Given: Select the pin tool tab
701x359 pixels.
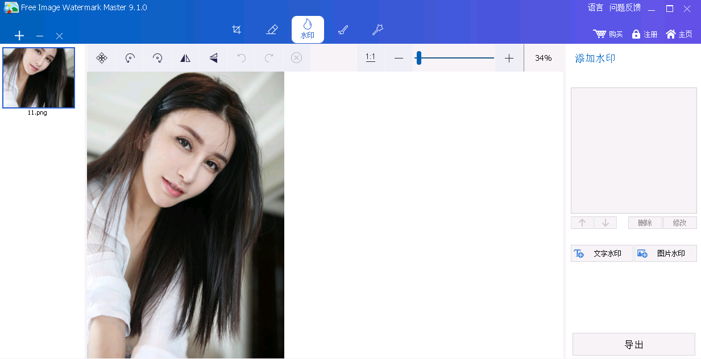Looking at the screenshot, I should point(378,30).
